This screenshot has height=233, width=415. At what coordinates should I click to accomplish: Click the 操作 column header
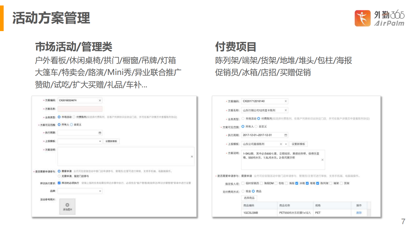(x=359, y=206)
